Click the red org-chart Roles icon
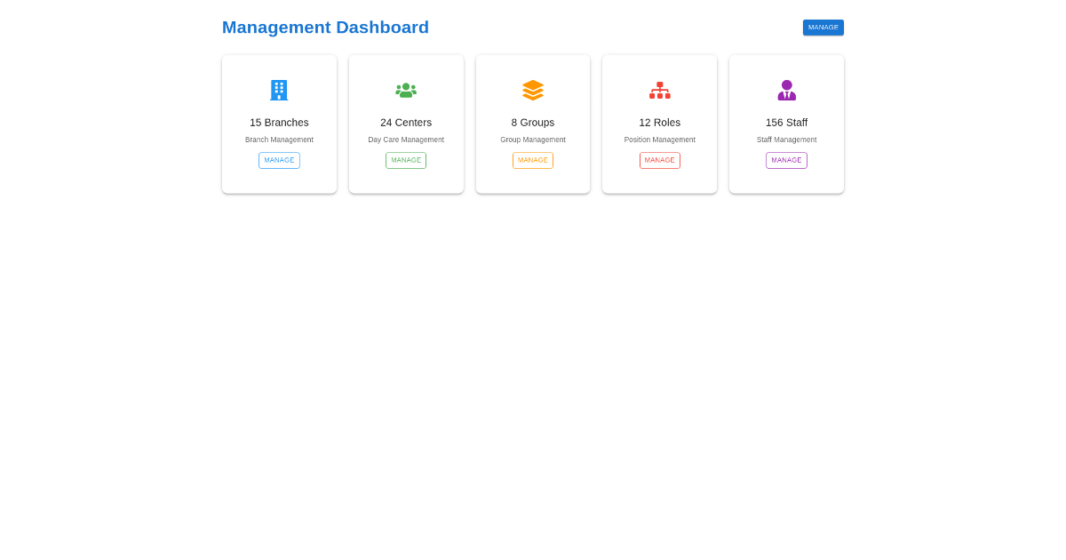The image size is (1066, 560). tap(659, 90)
